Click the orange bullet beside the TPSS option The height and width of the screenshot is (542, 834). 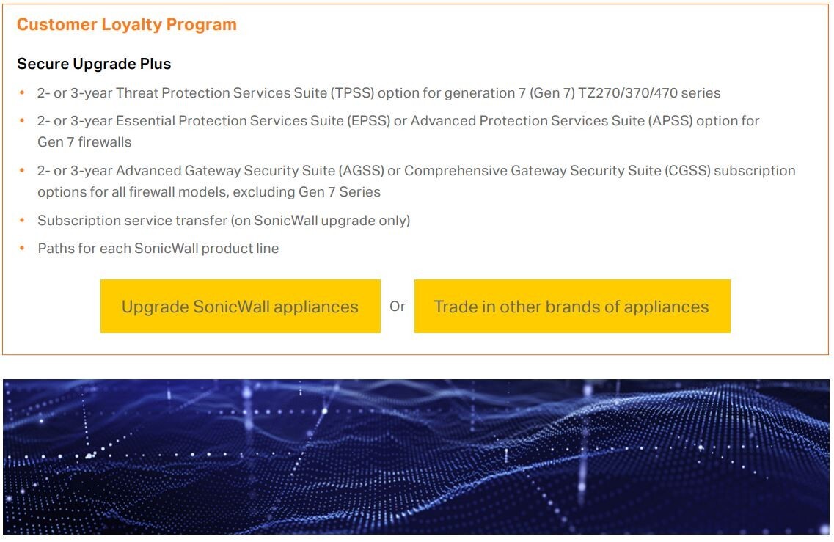pos(22,93)
